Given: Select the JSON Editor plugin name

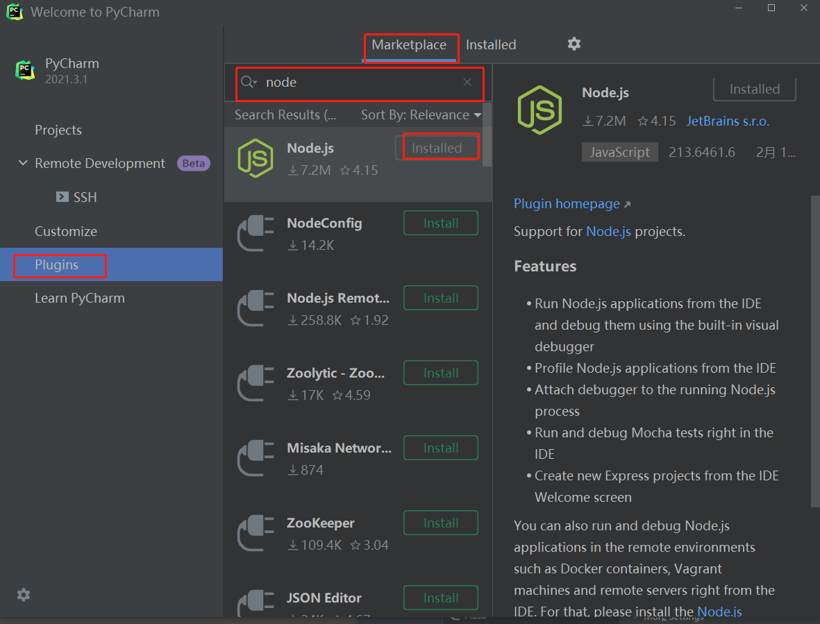Looking at the screenshot, I should pos(324,598).
